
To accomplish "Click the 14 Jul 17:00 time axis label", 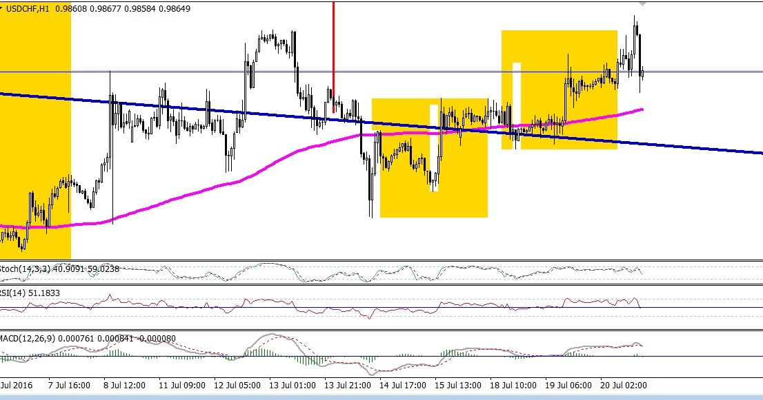I will tap(403, 385).
